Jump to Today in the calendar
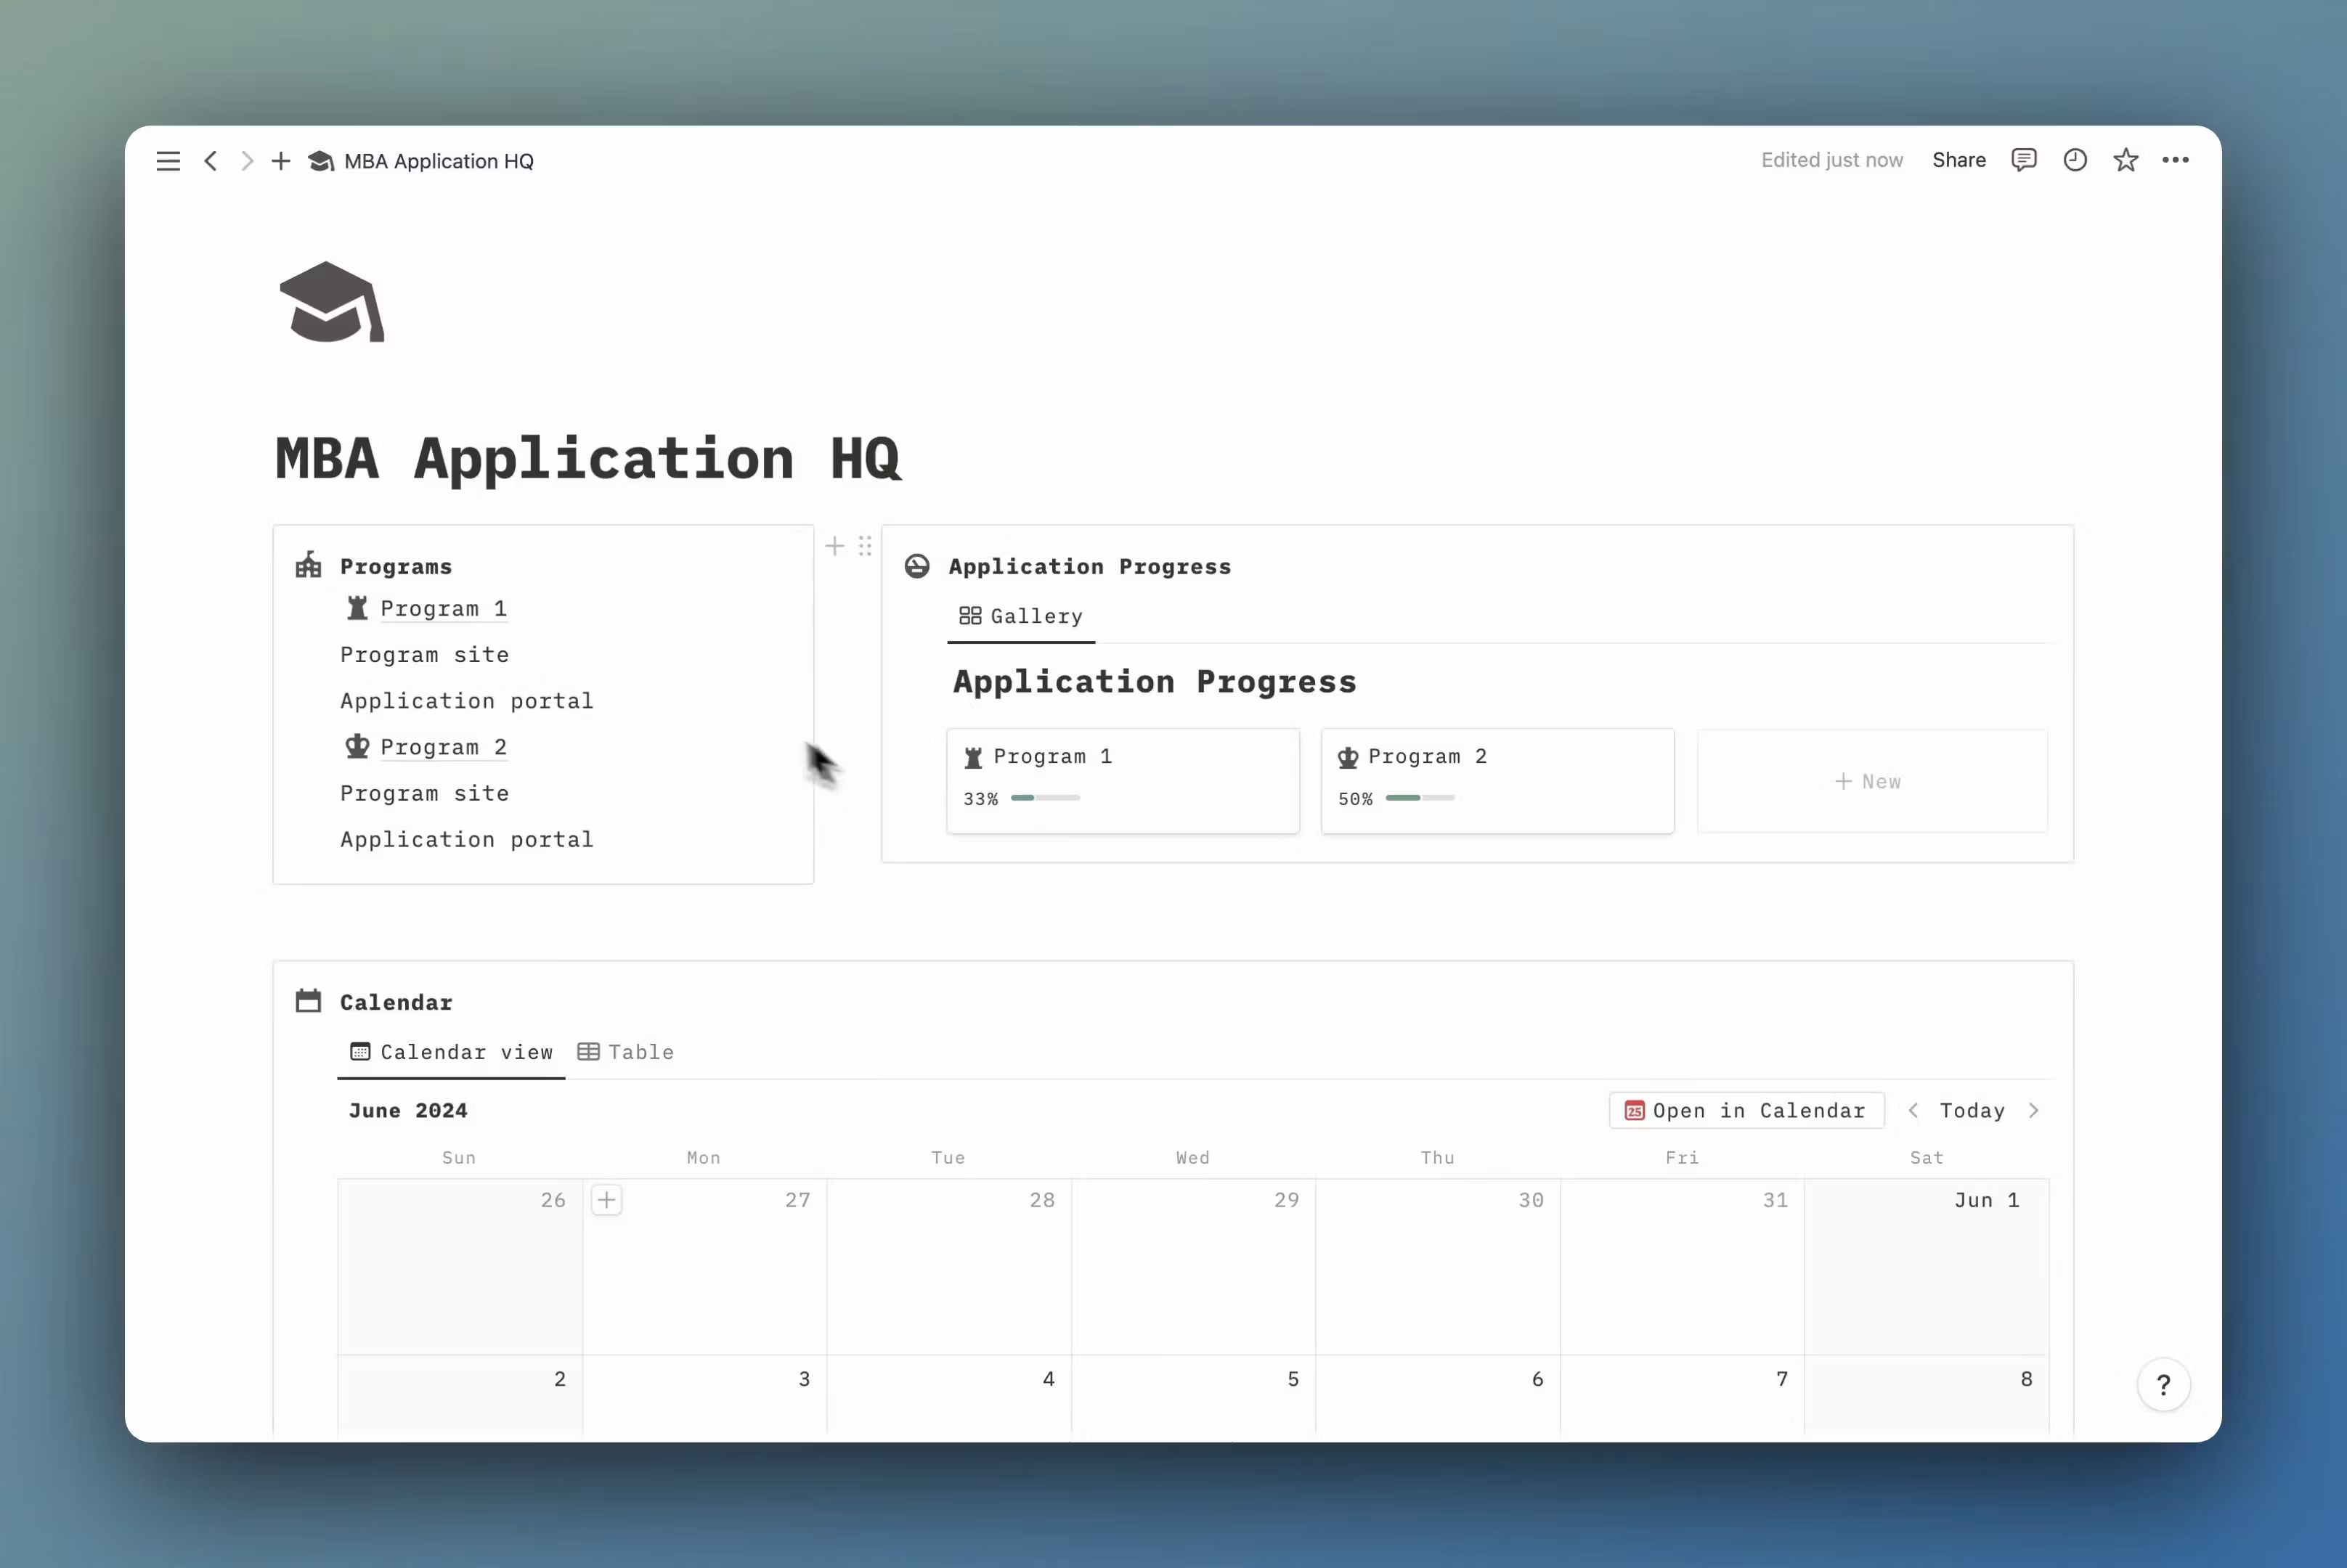Image resolution: width=2347 pixels, height=1568 pixels. (x=1971, y=1110)
